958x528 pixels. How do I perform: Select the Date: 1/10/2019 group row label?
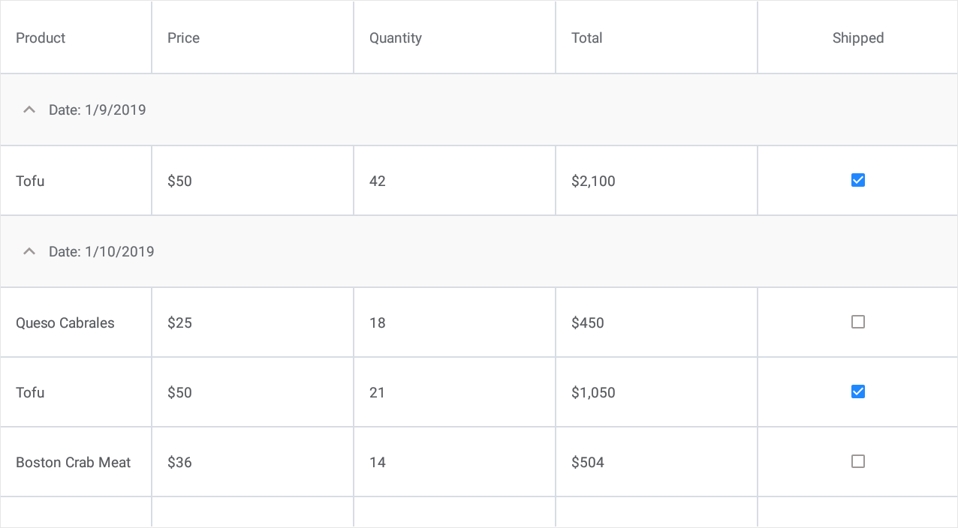coord(101,251)
